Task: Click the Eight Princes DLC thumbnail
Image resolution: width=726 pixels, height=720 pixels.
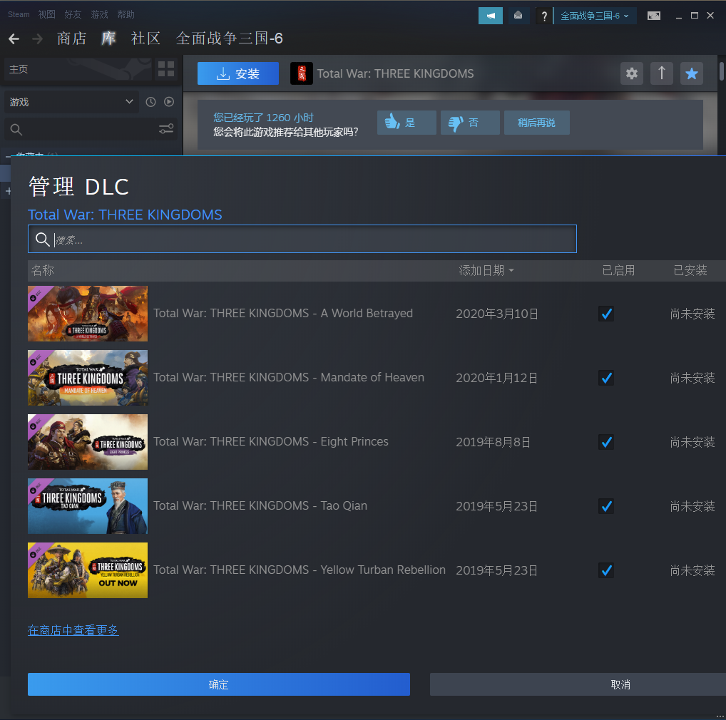Action: point(88,442)
